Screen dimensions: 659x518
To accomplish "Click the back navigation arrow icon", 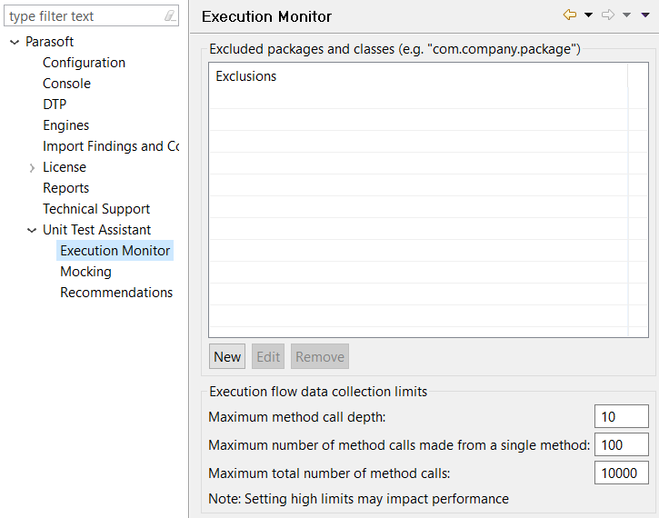I will pyautogui.click(x=570, y=15).
